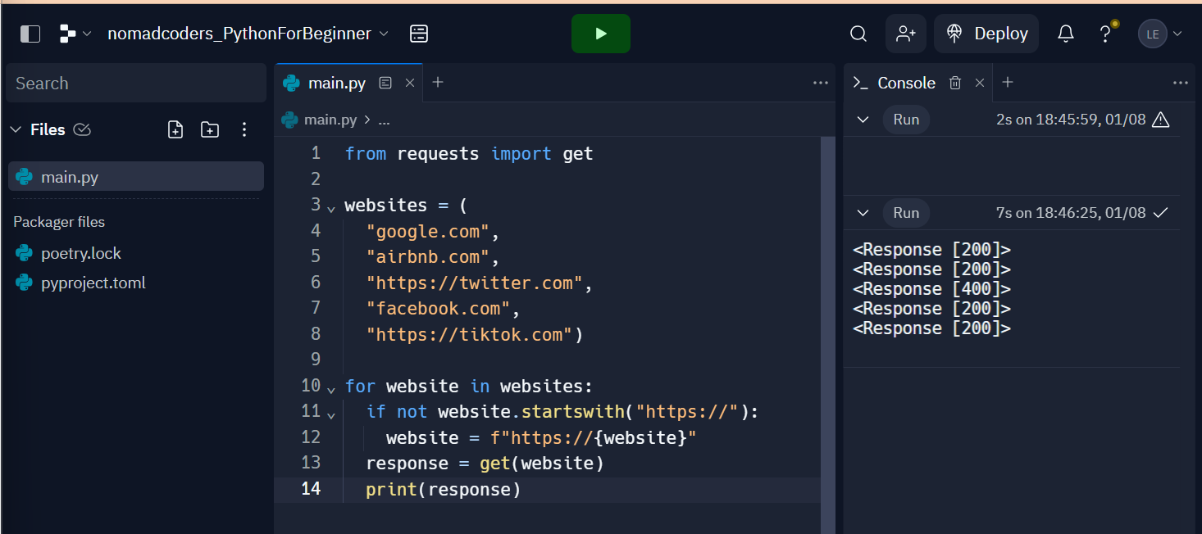The height and width of the screenshot is (534, 1202).
Task: Click the Files cloud sync icon
Action: 82,129
